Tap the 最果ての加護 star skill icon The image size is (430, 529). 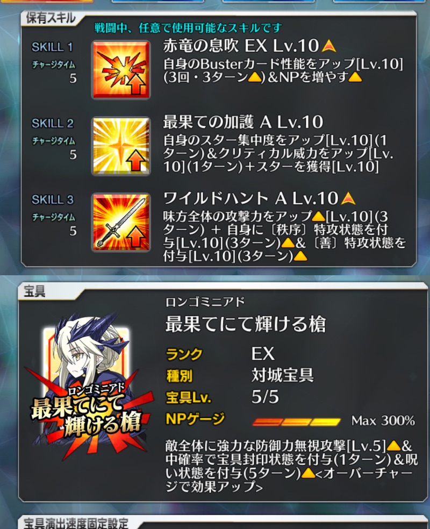coord(121,146)
